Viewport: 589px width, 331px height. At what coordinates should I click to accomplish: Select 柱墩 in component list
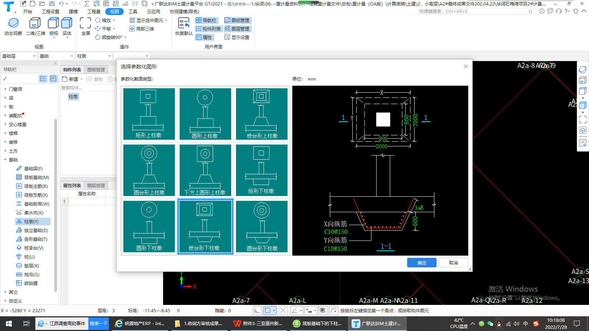(73, 96)
